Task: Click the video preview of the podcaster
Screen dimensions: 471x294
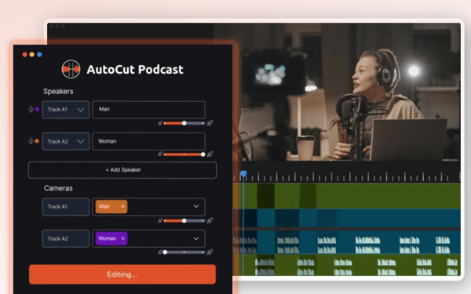Action: pyautogui.click(x=347, y=92)
